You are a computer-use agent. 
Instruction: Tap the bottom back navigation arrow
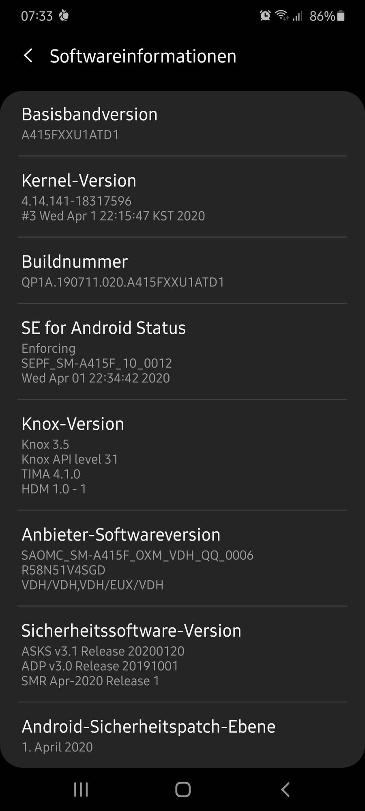(x=285, y=790)
